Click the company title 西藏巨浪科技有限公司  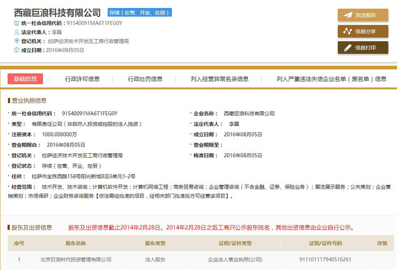point(57,12)
